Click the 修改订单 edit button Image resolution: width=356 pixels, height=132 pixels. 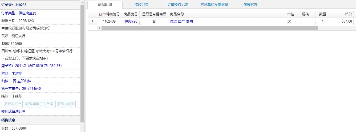click(x=13, y=104)
